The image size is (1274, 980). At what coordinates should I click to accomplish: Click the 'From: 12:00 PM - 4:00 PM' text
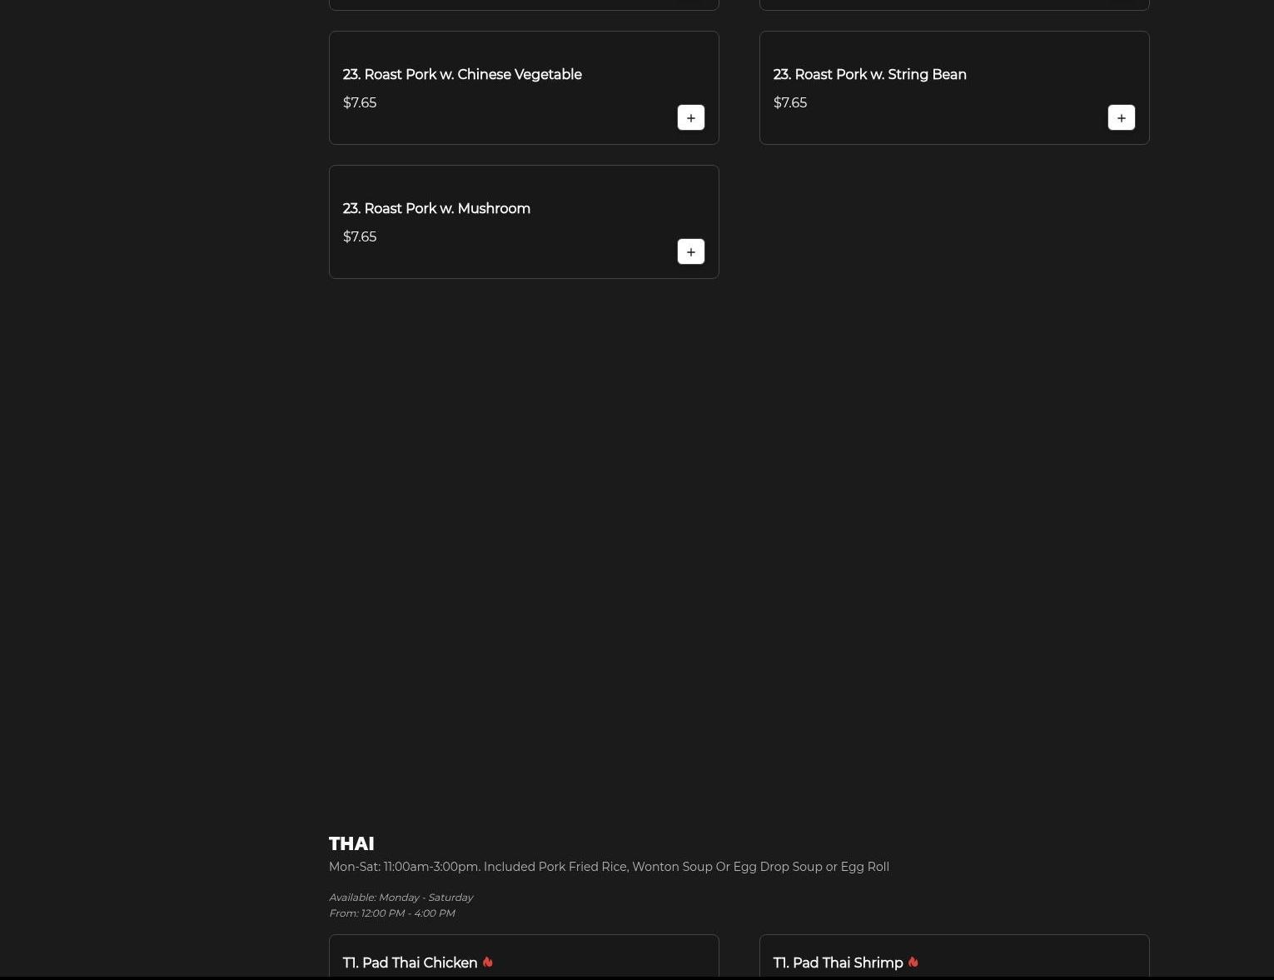[x=391, y=913]
